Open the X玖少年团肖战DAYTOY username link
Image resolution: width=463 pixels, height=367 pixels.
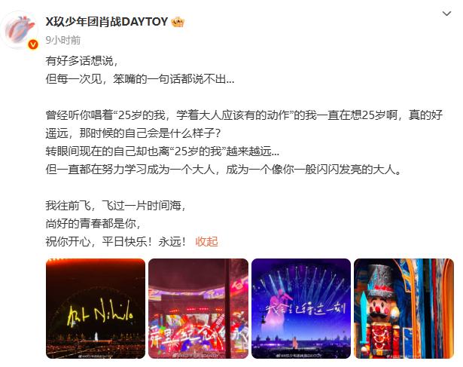(107, 22)
